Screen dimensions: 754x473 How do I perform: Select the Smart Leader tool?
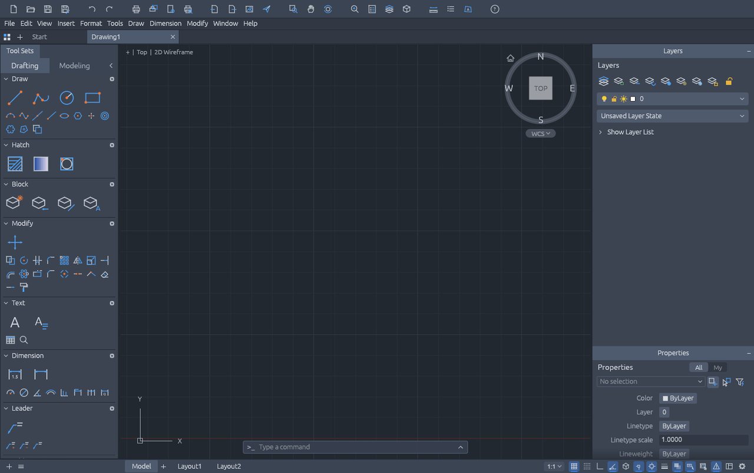pos(15,427)
